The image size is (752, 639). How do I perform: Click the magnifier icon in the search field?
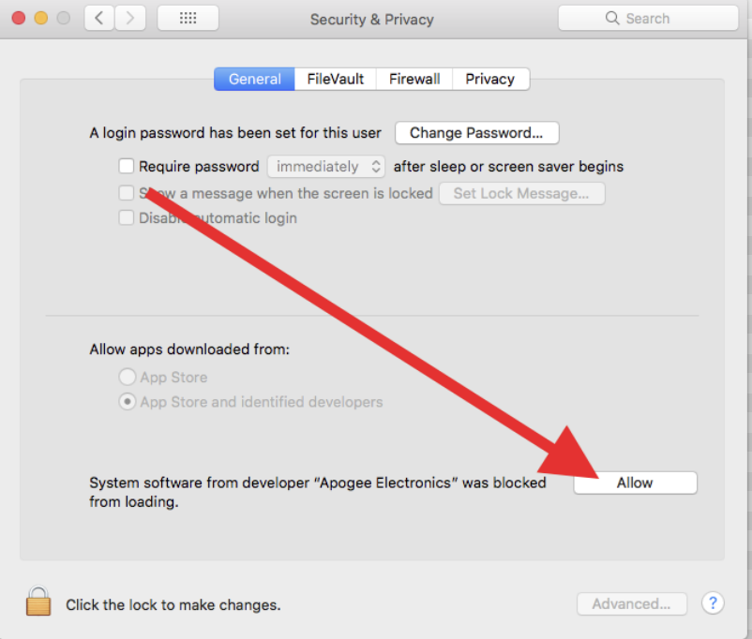click(612, 18)
